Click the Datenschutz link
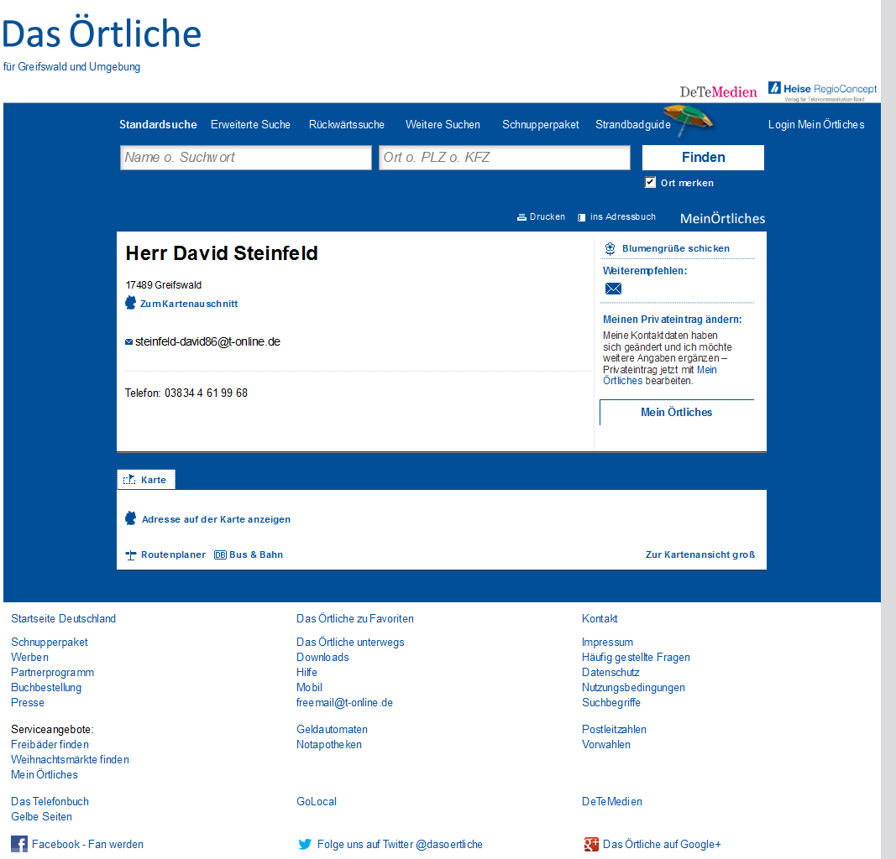 coord(610,673)
